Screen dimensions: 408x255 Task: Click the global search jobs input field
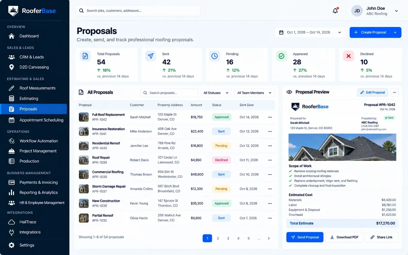pos(138,11)
